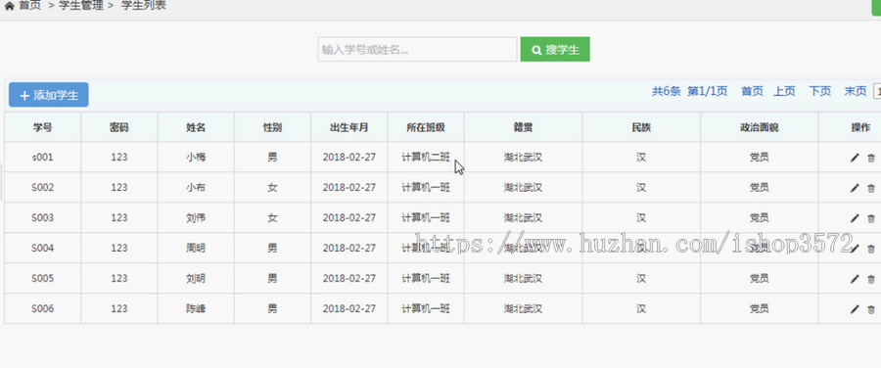Click 学生列表 in the breadcrumb

[144, 6]
